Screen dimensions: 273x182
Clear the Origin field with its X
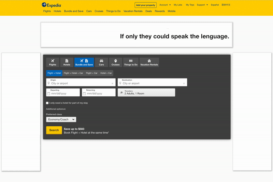coord(113,84)
